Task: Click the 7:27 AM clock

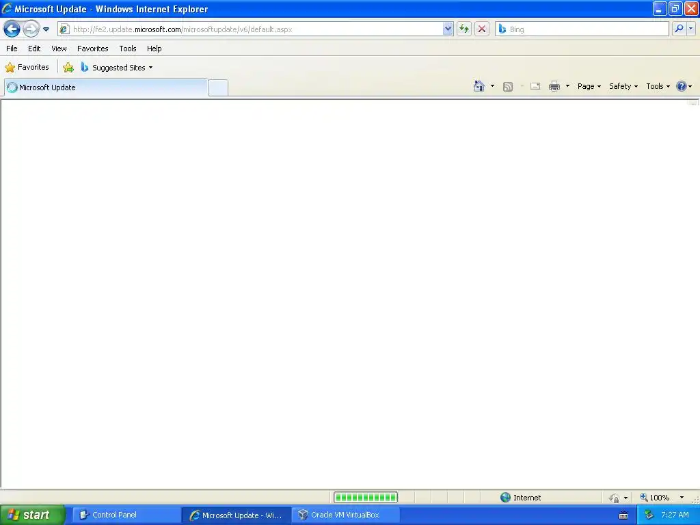Action: point(675,515)
